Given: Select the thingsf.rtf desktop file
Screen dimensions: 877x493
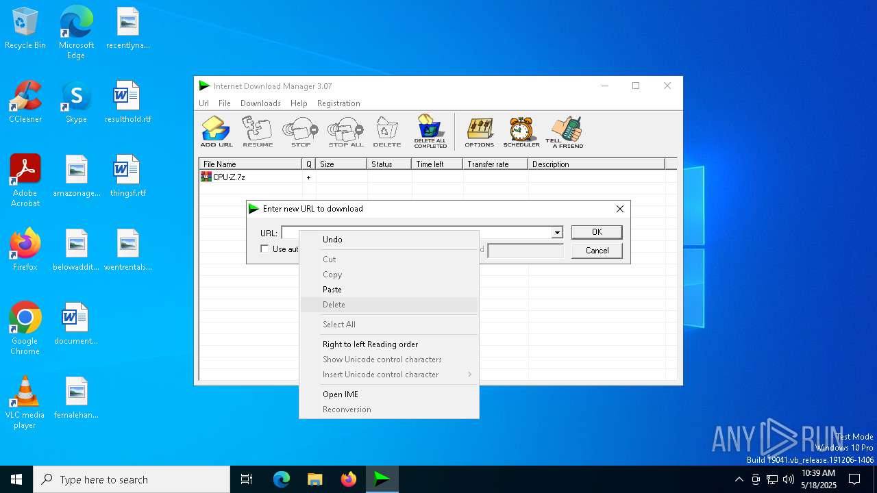Looking at the screenshot, I should tap(128, 177).
